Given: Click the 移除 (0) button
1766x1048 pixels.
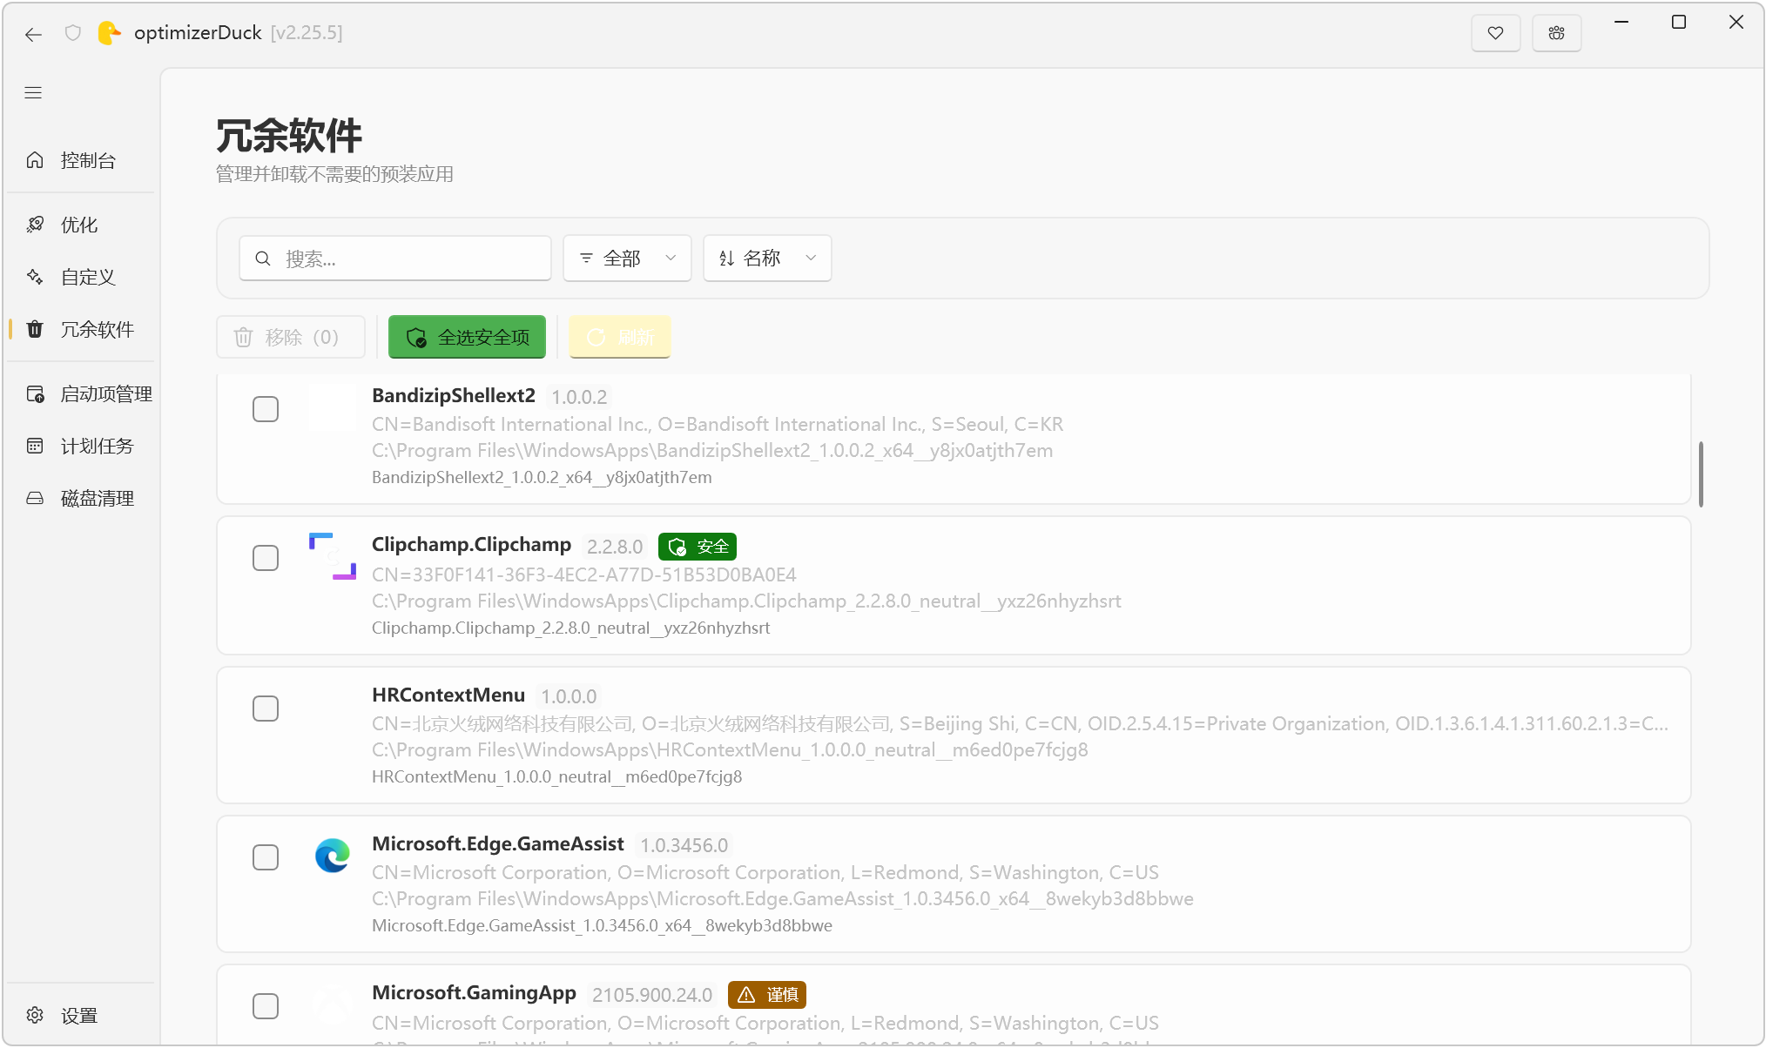Looking at the screenshot, I should pos(291,337).
